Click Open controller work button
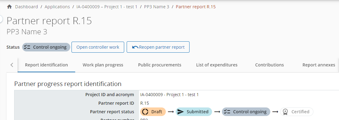The image size is (339, 120). [98, 47]
